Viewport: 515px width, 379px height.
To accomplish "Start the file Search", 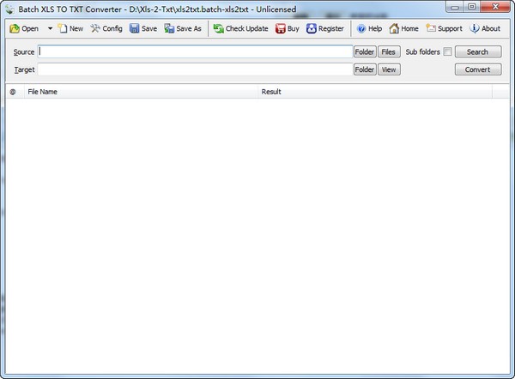I will pos(478,51).
